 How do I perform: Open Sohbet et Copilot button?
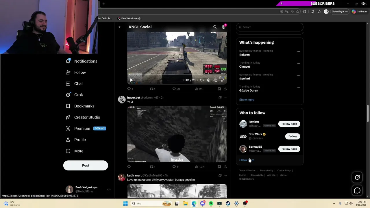pyautogui.click(x=359, y=12)
